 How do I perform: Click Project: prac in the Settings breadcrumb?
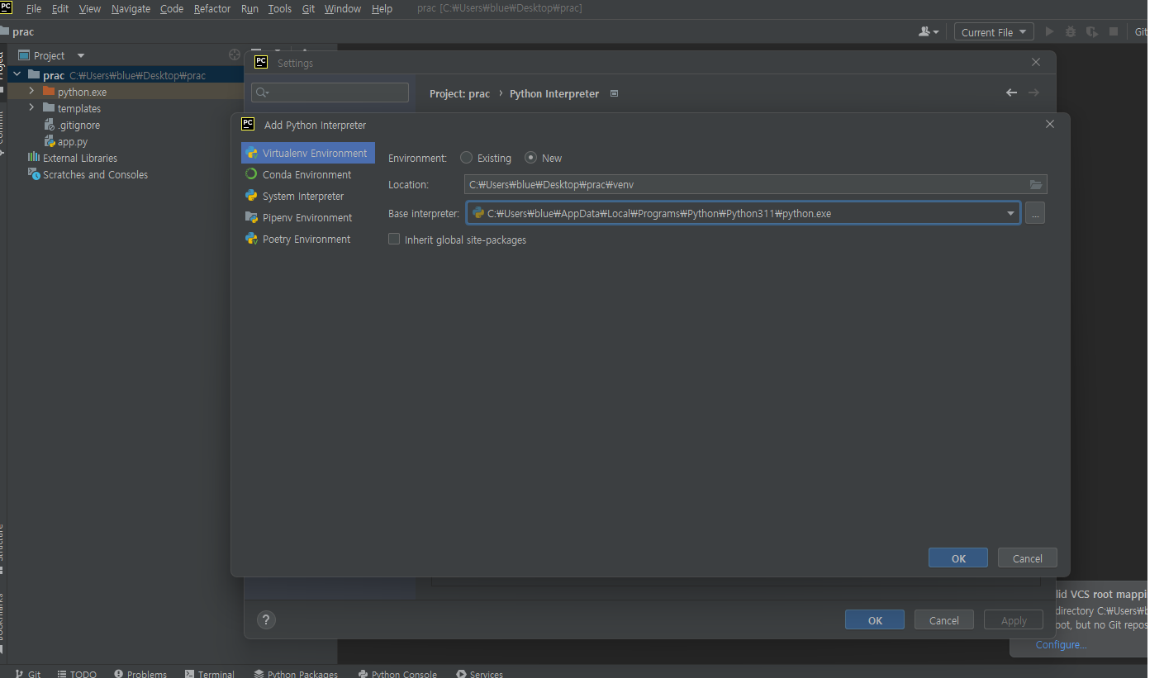(x=460, y=93)
